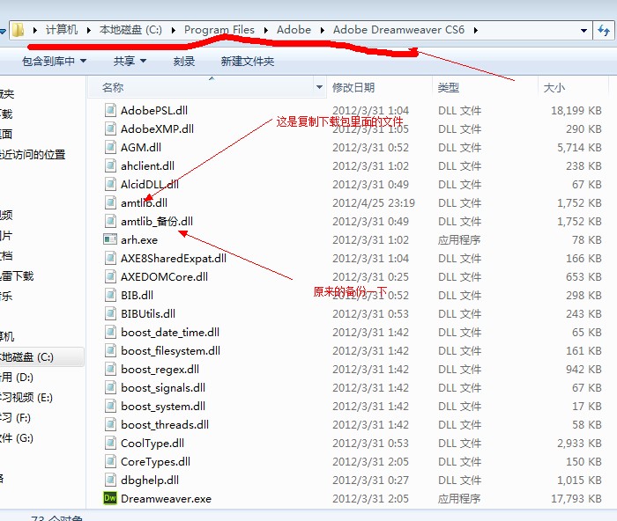Select the CoreTypes.dll file icon
The image size is (617, 521).
tap(110, 461)
